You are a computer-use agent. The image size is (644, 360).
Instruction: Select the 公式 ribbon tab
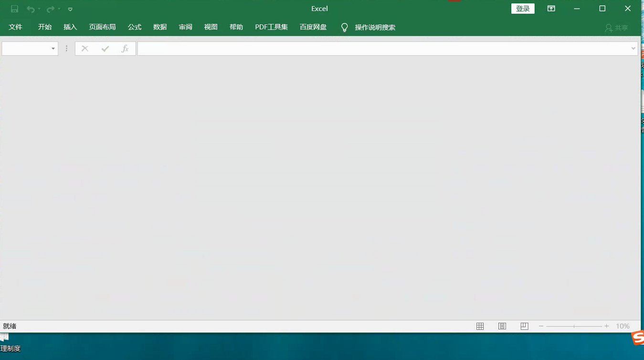135,27
